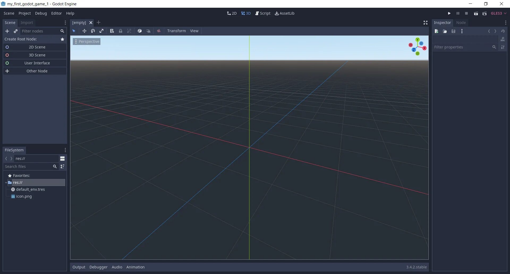Screen dimensions: 510x274
Task: Open the Perspective view options menu
Action: tap(87, 41)
